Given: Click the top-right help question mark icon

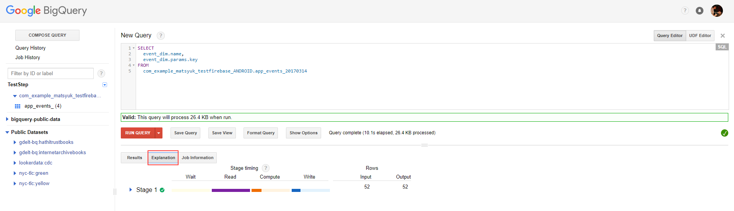Looking at the screenshot, I should pos(685,11).
